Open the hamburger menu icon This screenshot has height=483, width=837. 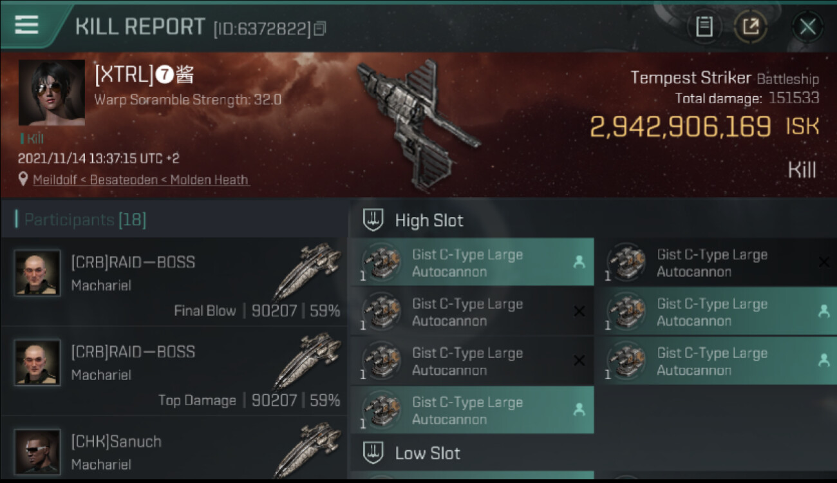26,24
